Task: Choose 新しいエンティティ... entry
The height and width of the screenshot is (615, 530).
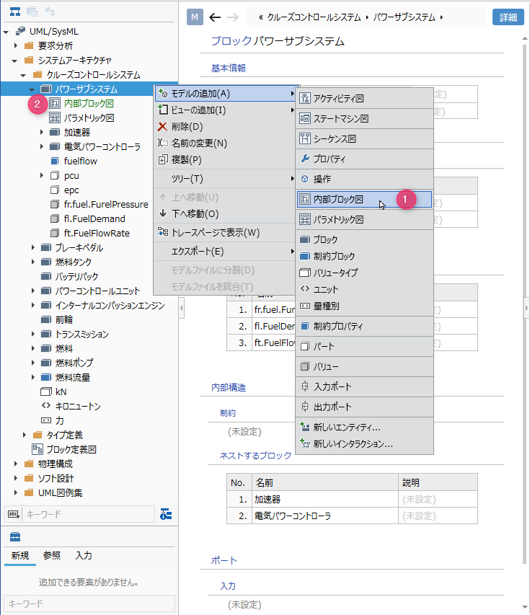Action: tap(364, 428)
